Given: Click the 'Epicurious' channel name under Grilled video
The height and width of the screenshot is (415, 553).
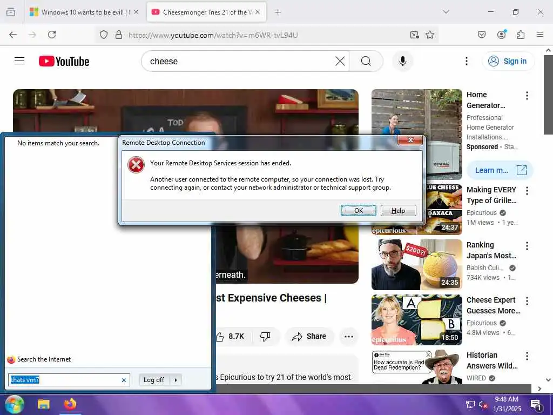Looking at the screenshot, I should [481, 213].
